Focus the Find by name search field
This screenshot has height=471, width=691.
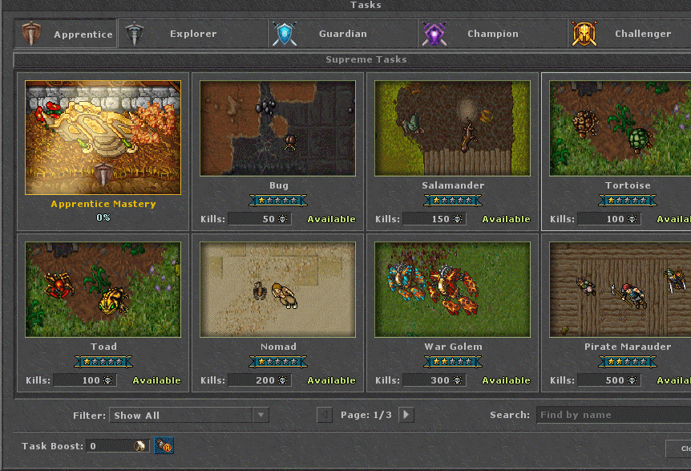[613, 415]
